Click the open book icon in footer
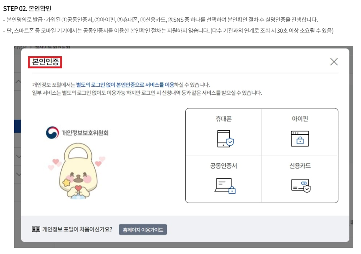This screenshot has width=361, height=254. (x=36, y=230)
